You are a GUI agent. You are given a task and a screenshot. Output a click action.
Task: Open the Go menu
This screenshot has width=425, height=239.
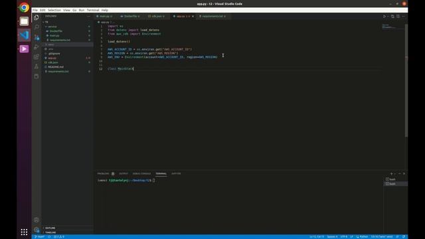(74, 10)
